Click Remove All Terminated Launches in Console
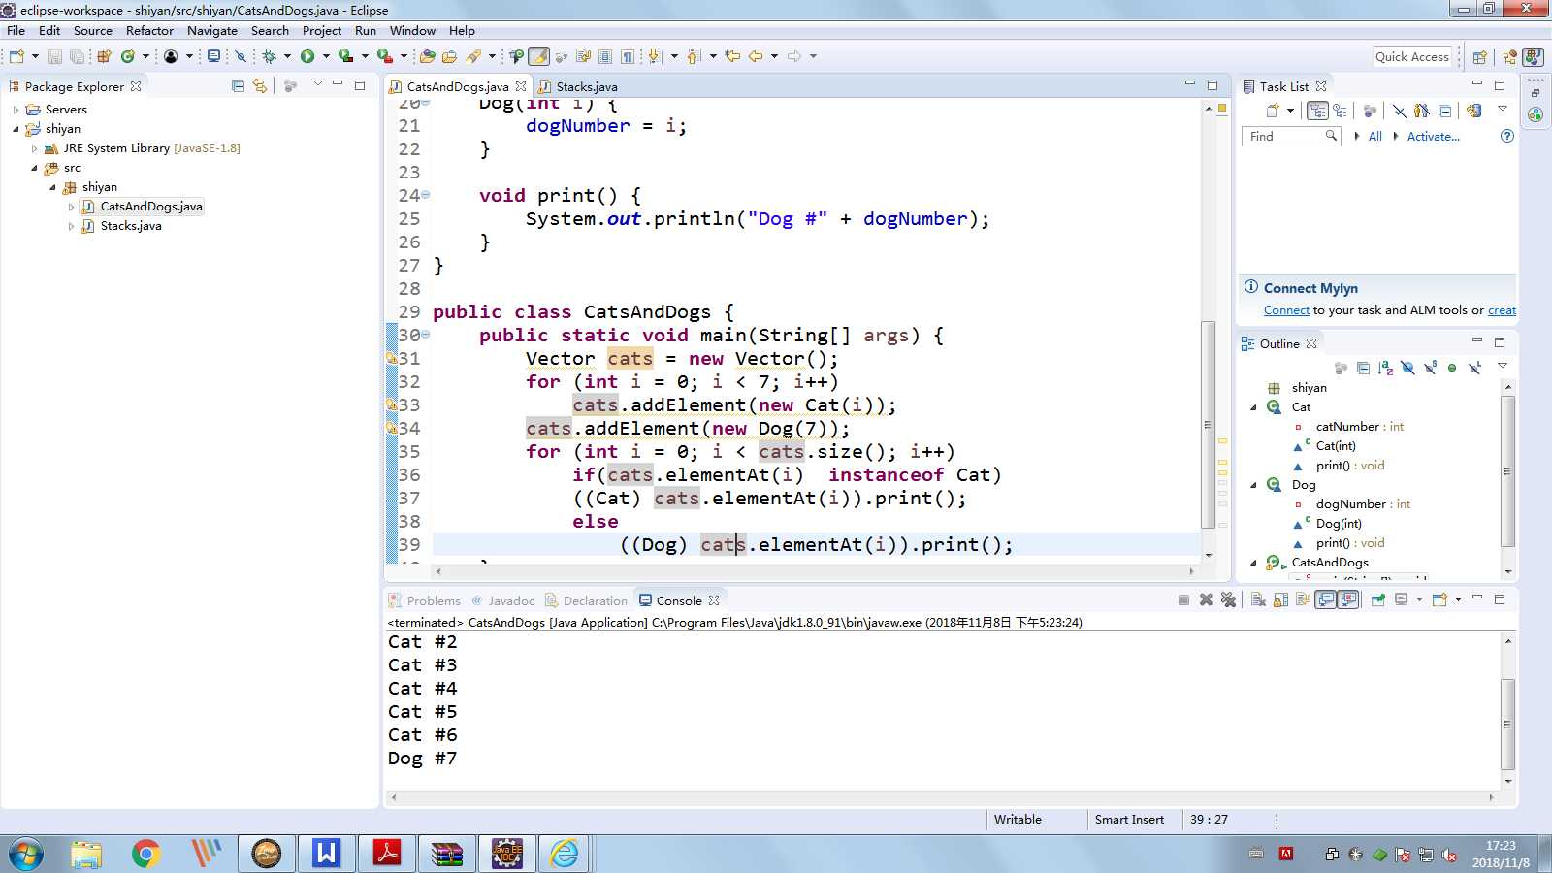The image size is (1552, 873). tap(1228, 599)
